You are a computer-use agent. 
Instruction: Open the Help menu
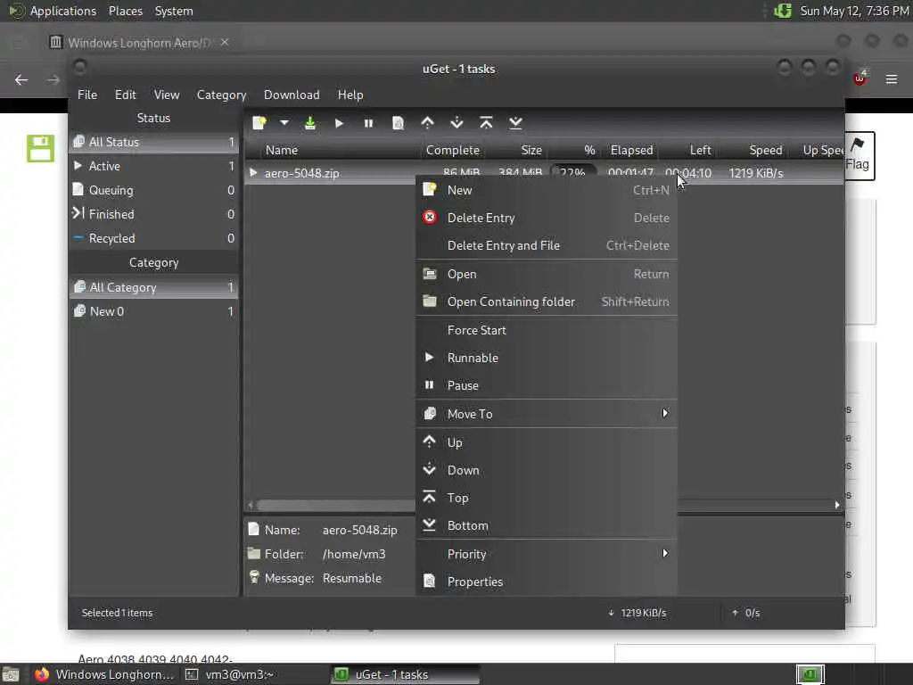(x=350, y=95)
